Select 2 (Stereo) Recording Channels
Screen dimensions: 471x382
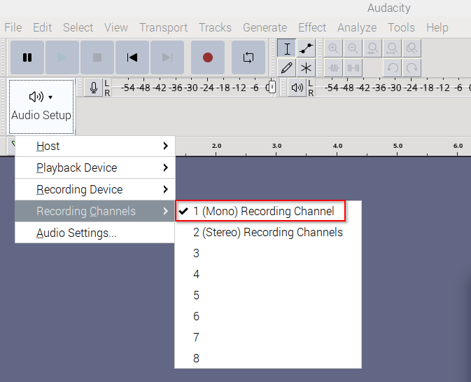(x=268, y=232)
